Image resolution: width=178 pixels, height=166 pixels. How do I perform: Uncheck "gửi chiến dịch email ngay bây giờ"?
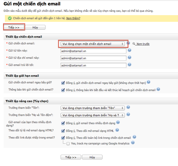63,83
